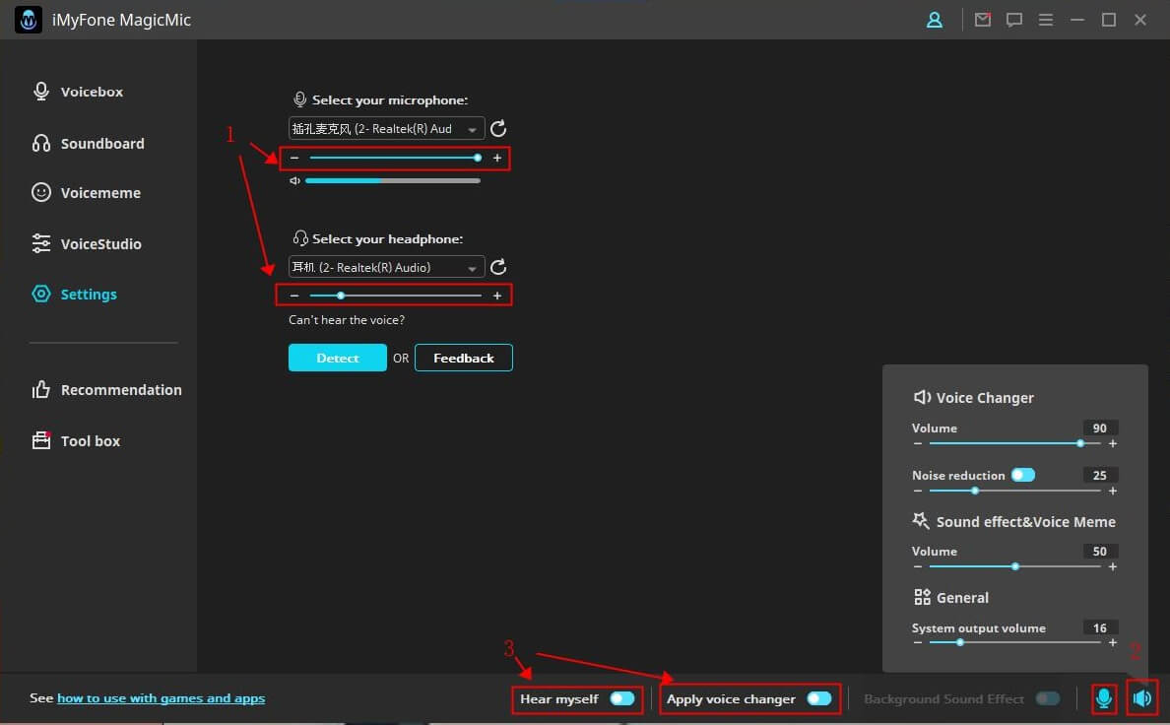Viewport: 1170px width, 725px height.
Task: Click the 'General' heading in volume panel
Action: pos(962,597)
